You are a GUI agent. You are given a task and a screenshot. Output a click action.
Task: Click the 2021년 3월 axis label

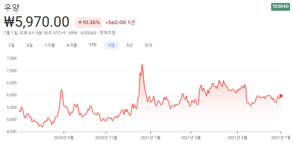[191, 138]
